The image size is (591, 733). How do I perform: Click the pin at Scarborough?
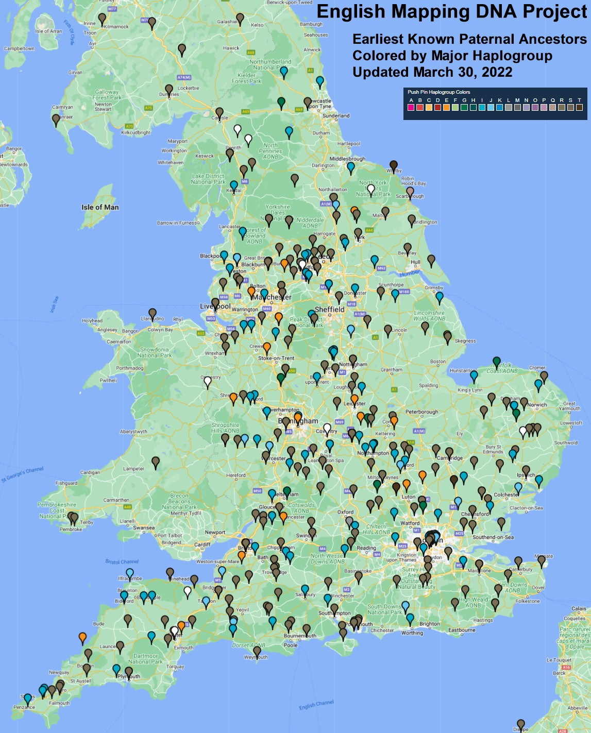(410, 191)
